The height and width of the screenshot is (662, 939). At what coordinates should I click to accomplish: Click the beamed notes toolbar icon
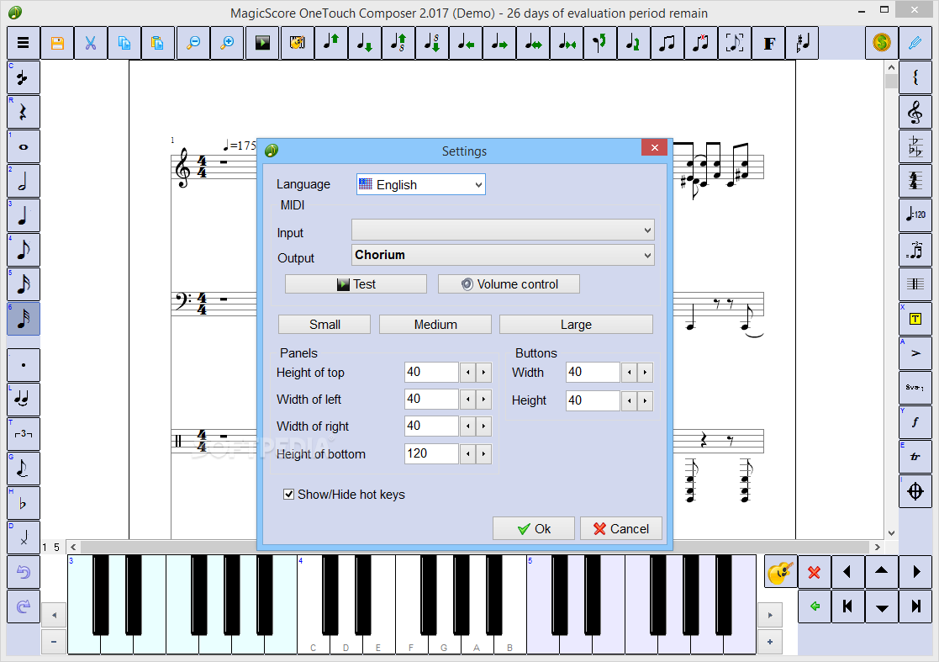tap(667, 43)
